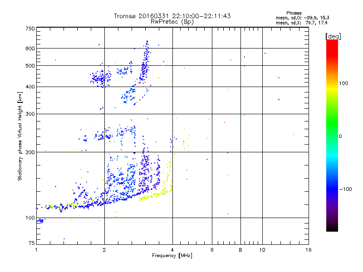Click the y-axis '750' tick label

coord(30,29)
